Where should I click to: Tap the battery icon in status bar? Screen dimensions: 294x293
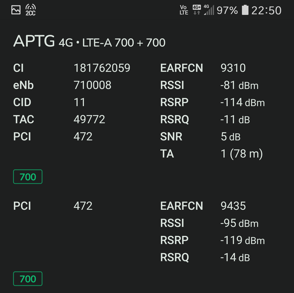tap(245, 10)
